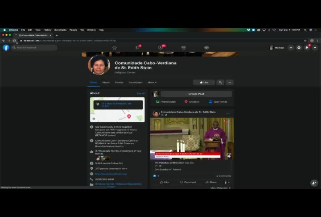The width and height of the screenshot is (321, 217).
Task: Select the About page tab
Action: coord(106,83)
